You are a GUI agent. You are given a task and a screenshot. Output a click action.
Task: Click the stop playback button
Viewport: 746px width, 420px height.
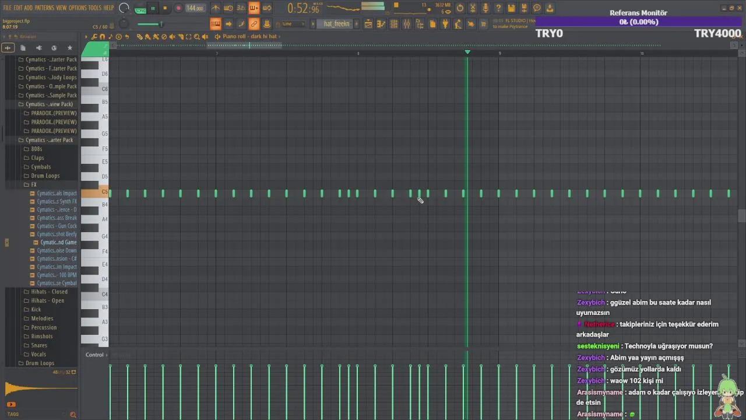[165, 8]
